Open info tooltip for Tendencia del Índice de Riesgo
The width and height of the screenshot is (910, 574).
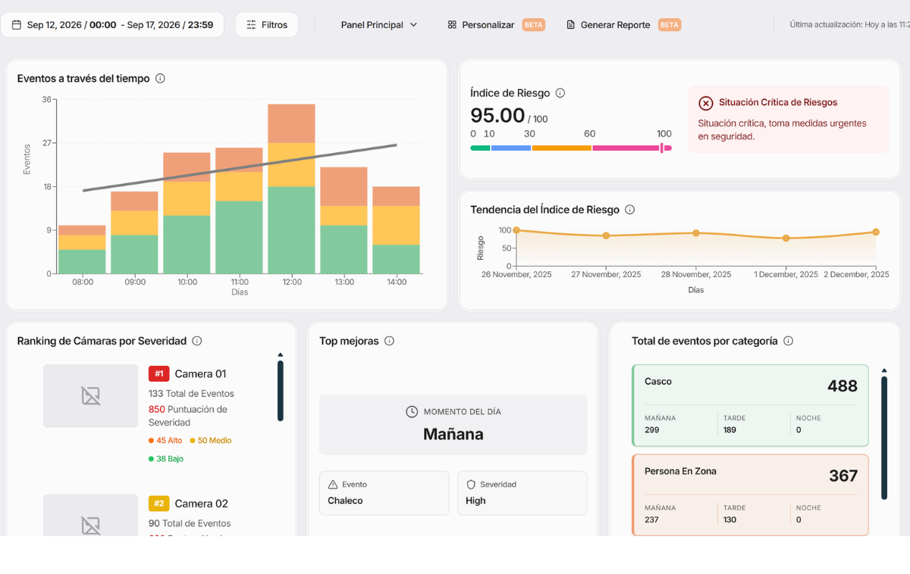629,210
